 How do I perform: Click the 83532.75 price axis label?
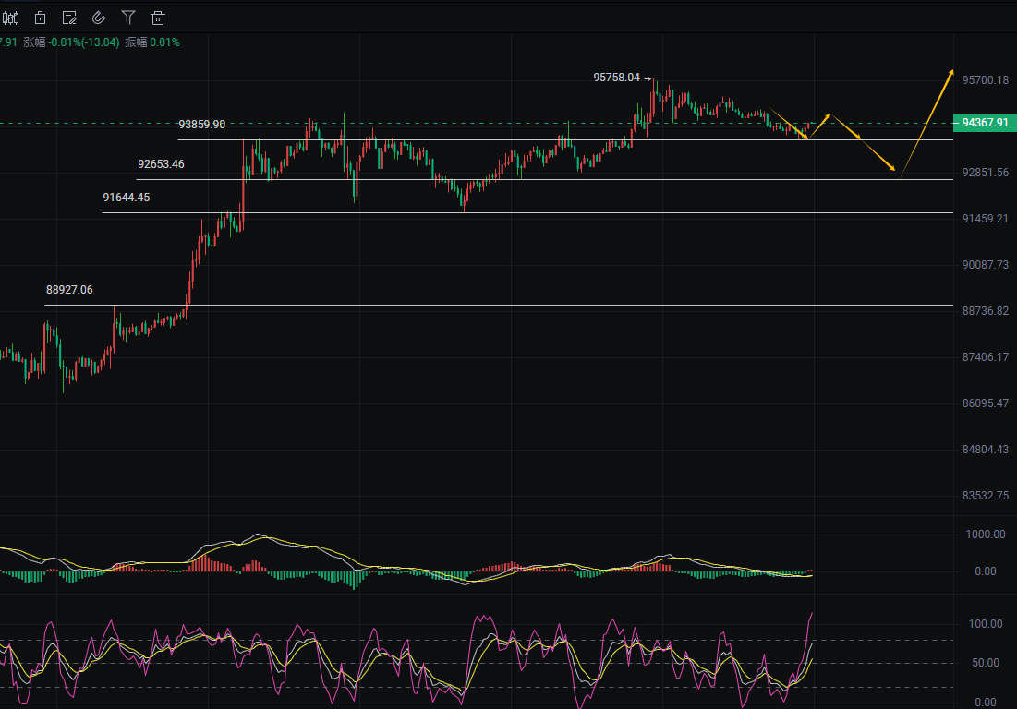click(985, 496)
